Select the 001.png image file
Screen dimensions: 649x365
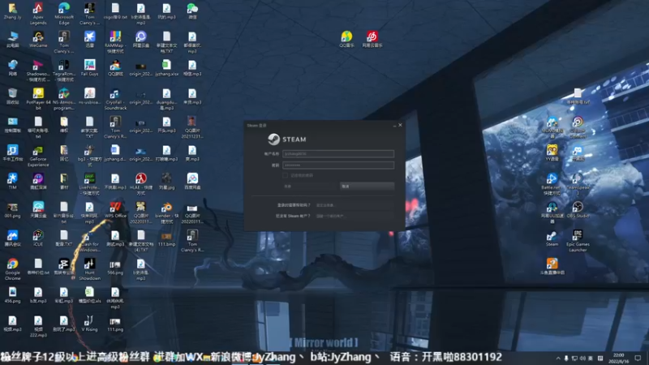[x=12, y=210]
